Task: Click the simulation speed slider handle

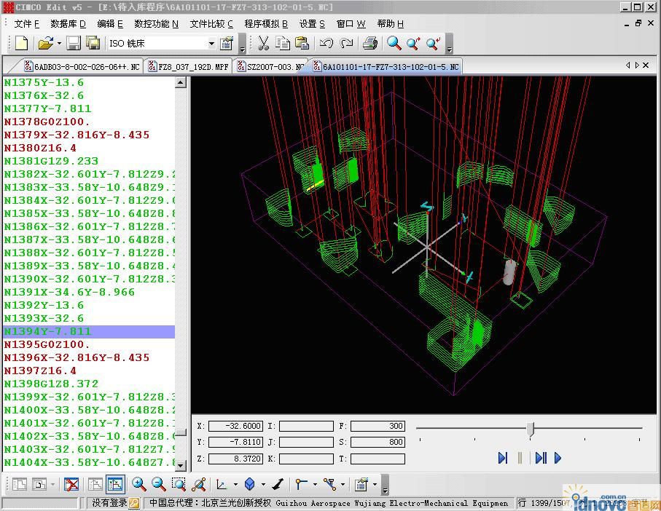Action: pos(531,429)
